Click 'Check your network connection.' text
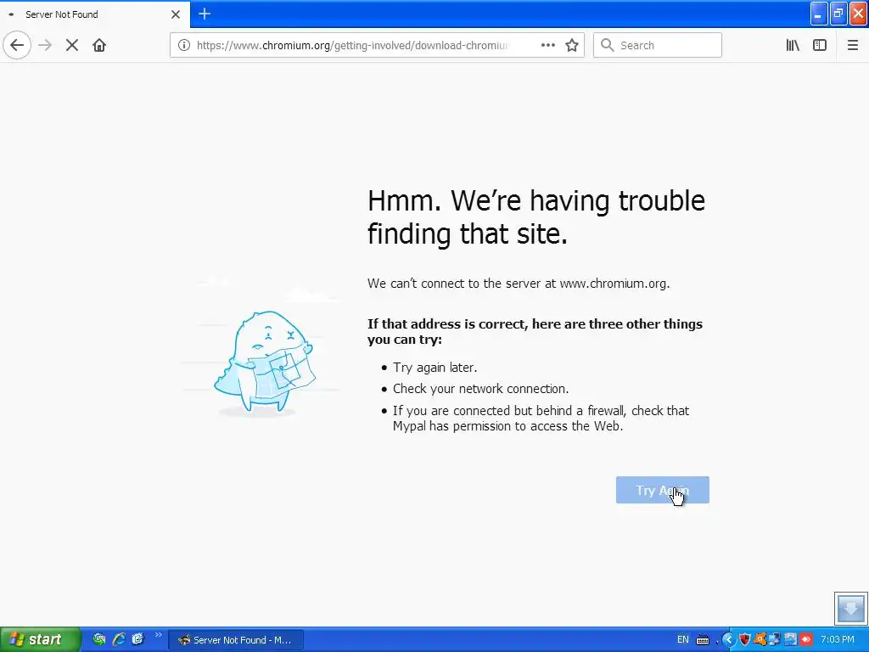Image resolution: width=869 pixels, height=652 pixels. (480, 389)
